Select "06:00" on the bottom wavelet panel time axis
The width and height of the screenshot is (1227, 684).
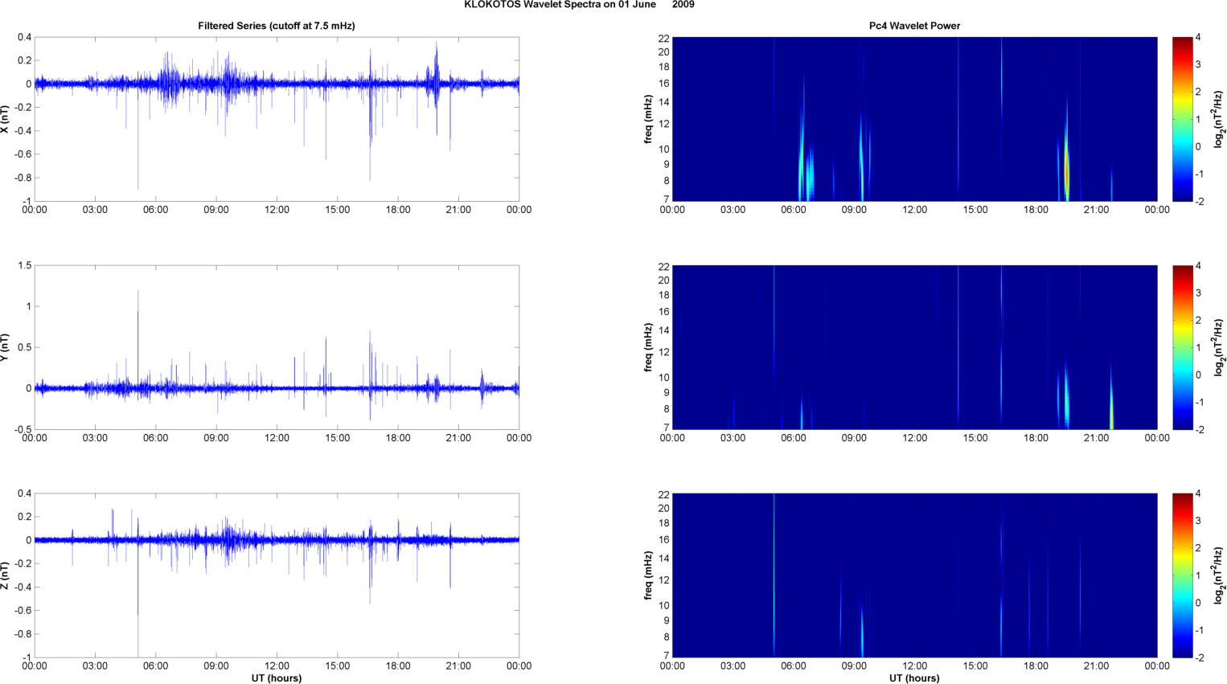click(794, 666)
